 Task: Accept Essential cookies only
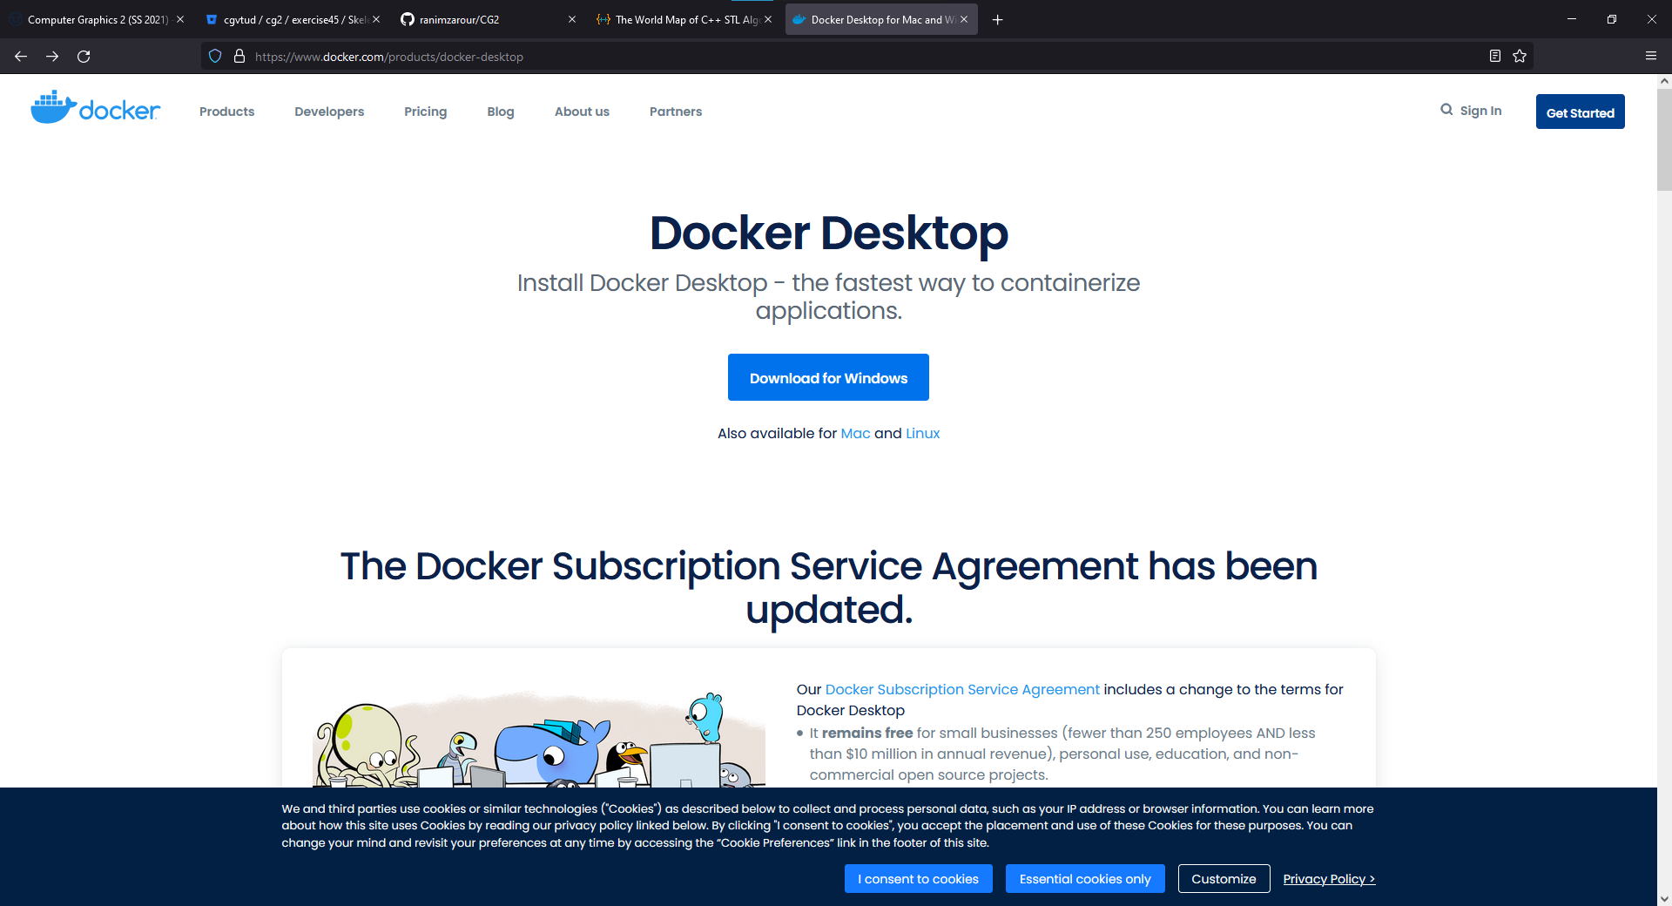(x=1084, y=878)
